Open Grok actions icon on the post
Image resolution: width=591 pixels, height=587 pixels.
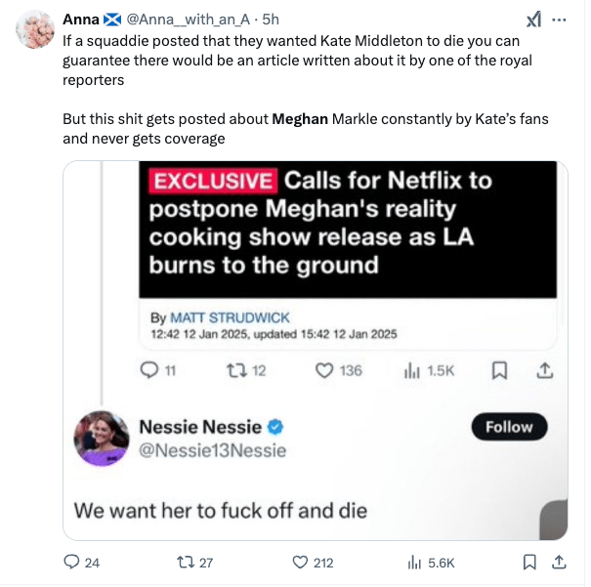pos(534,20)
